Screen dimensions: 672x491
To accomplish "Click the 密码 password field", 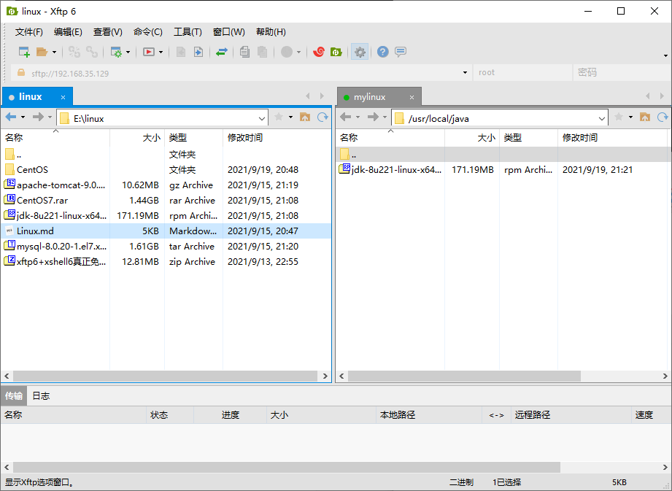I will click(622, 73).
